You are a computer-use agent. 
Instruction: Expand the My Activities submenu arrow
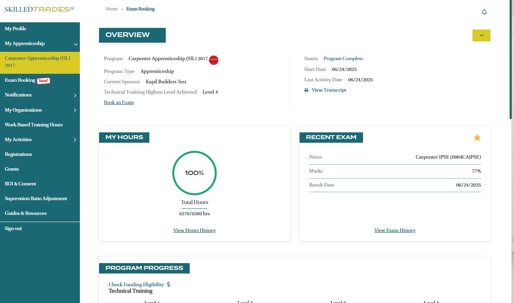[75, 140]
